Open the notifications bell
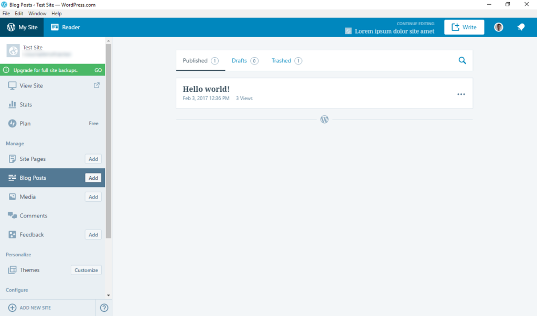 (521, 27)
